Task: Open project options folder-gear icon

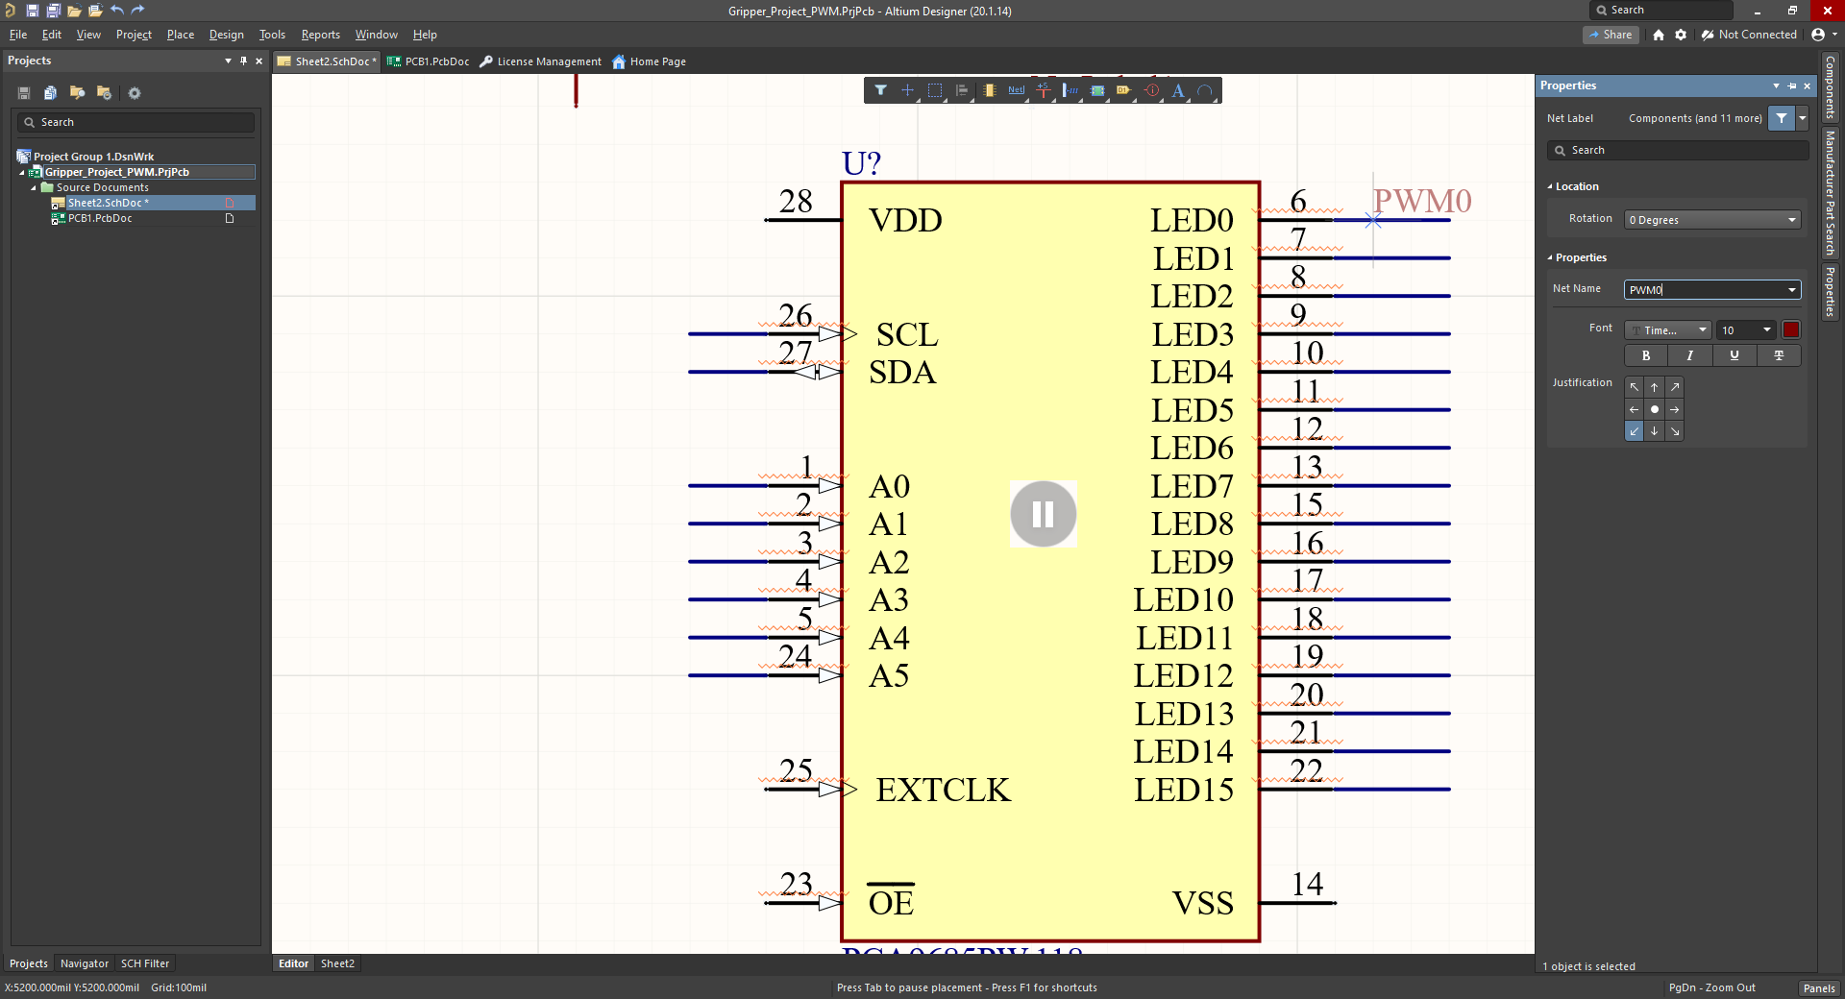Action: pos(104,93)
